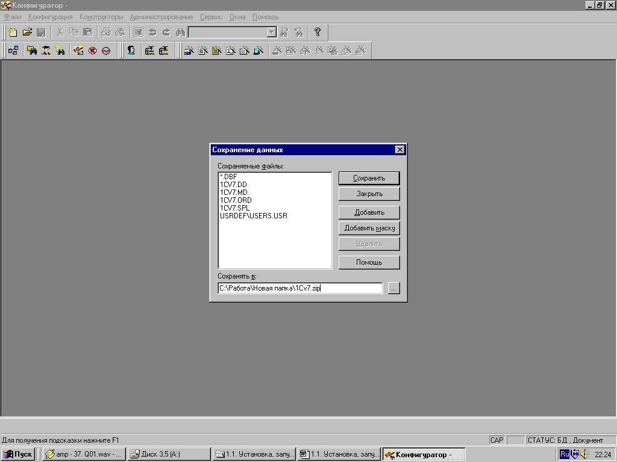Click the Find binoculars icon
Screen dimensions: 617x462
pos(180,32)
